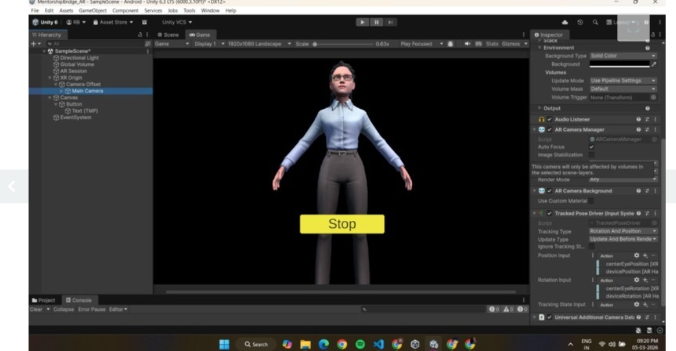
Task: Click Clear in the Console panel
Action: pyautogui.click(x=36, y=310)
